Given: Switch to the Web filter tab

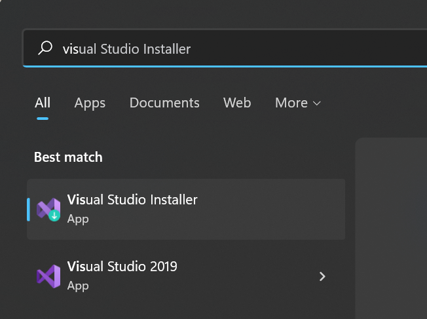Looking at the screenshot, I should click(237, 103).
